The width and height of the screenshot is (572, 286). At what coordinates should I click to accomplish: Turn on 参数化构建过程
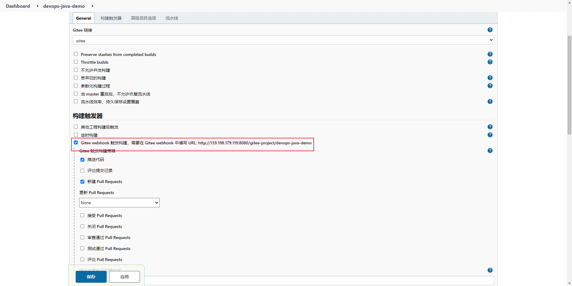(x=76, y=86)
